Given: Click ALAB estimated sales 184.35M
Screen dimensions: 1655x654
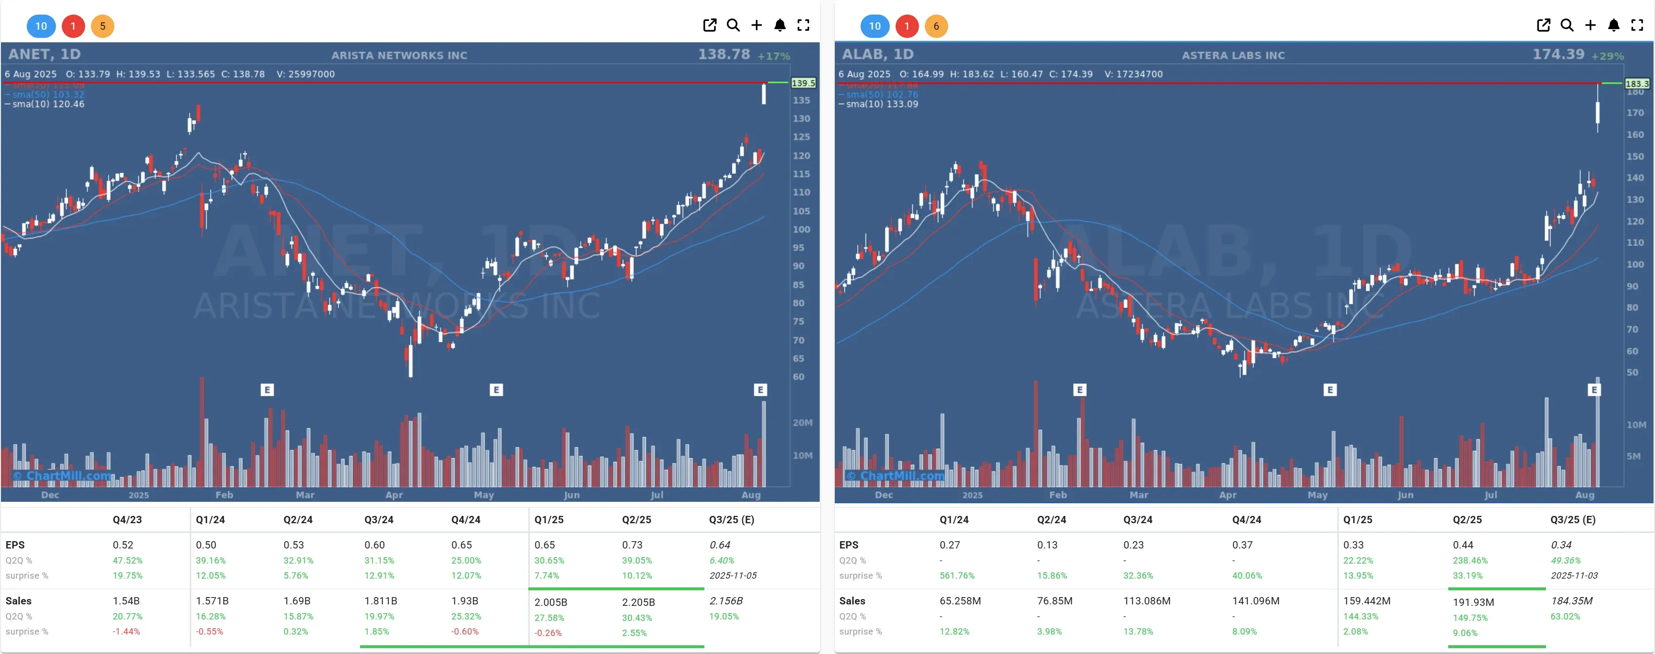Looking at the screenshot, I should click(x=1571, y=601).
